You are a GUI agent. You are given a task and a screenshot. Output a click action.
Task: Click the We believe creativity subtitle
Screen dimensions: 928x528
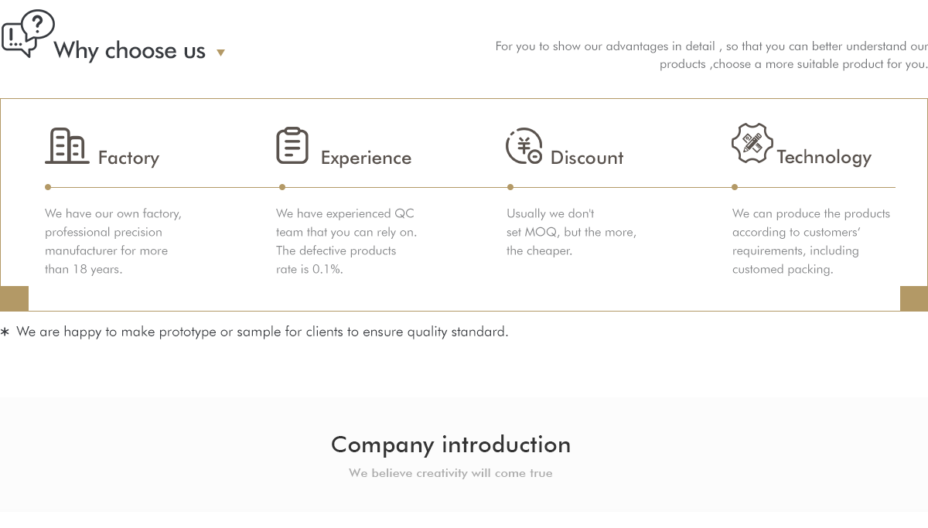(x=451, y=473)
